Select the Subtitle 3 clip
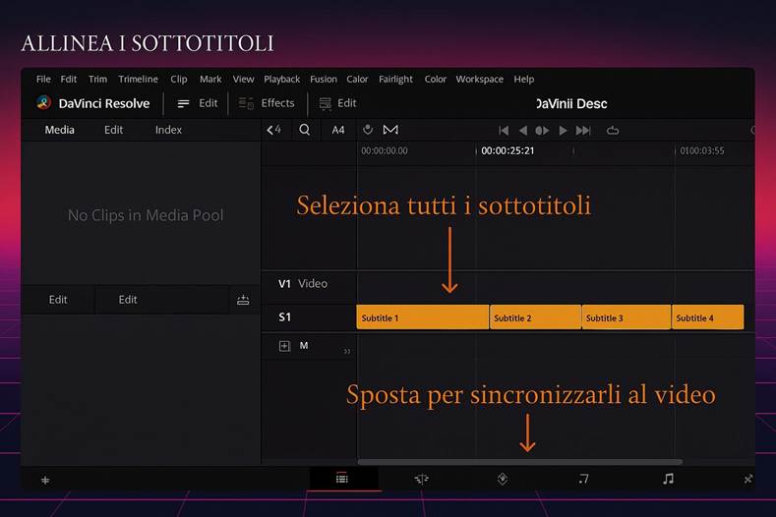Viewport: 776px width, 517px height. 627,317
